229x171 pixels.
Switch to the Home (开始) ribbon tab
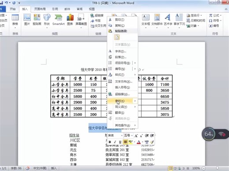(13, 9)
